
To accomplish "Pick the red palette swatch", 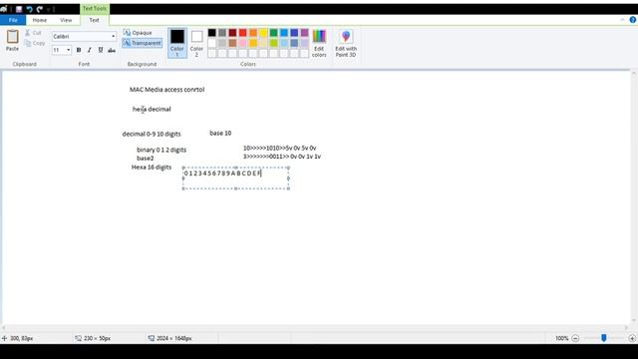I will [243, 33].
